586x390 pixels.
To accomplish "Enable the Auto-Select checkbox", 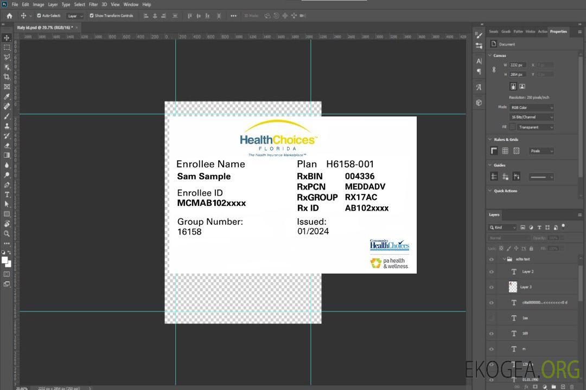I will pyautogui.click(x=39, y=16).
